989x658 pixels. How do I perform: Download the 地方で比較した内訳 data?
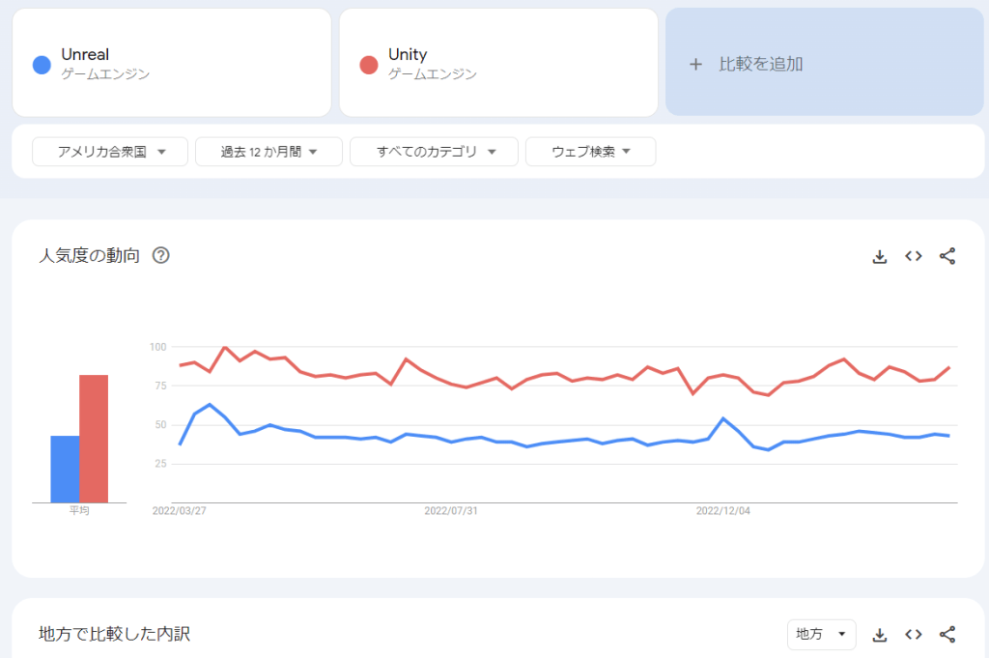tap(879, 635)
